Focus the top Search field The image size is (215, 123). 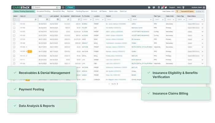click(x=44, y=7)
